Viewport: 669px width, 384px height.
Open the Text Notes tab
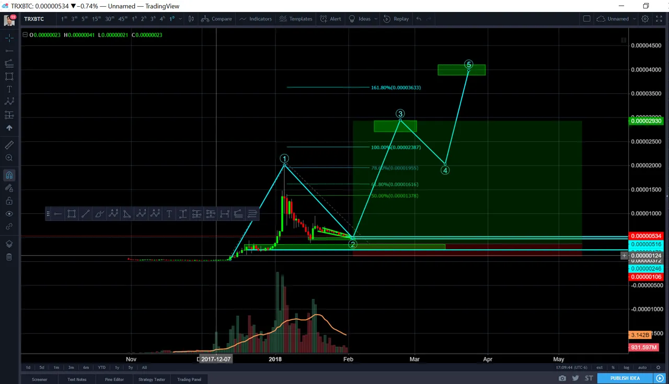pyautogui.click(x=77, y=379)
